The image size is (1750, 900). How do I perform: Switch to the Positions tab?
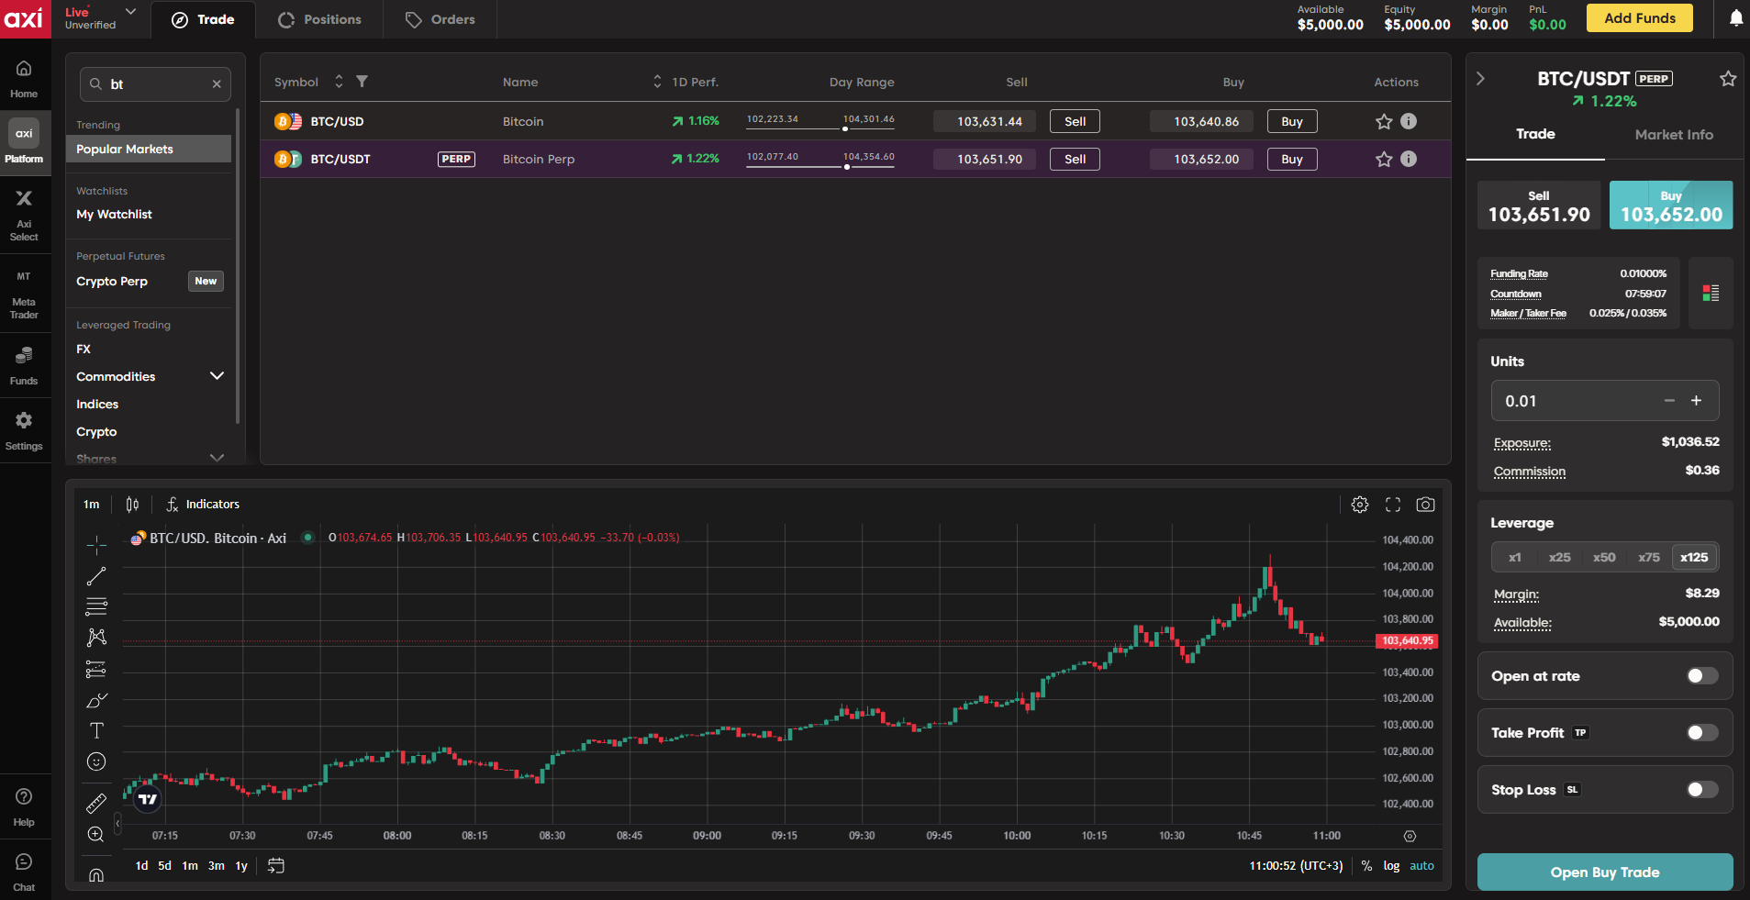tap(319, 19)
